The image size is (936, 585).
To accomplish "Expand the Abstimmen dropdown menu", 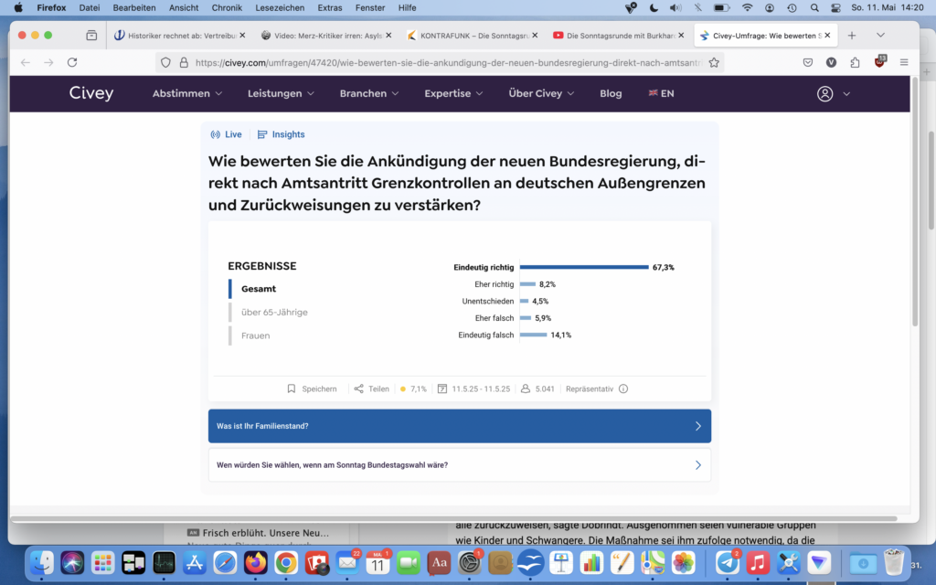I will (187, 93).
